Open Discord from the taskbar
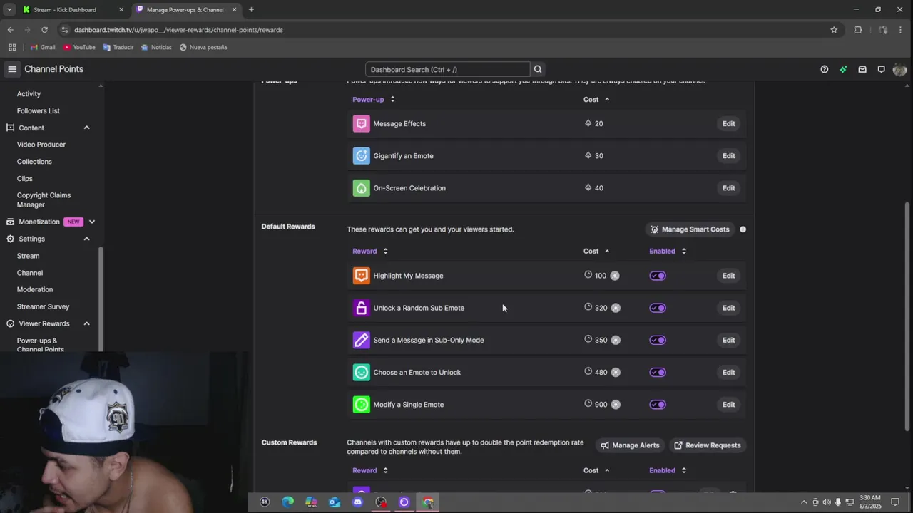The width and height of the screenshot is (913, 513). tap(357, 502)
